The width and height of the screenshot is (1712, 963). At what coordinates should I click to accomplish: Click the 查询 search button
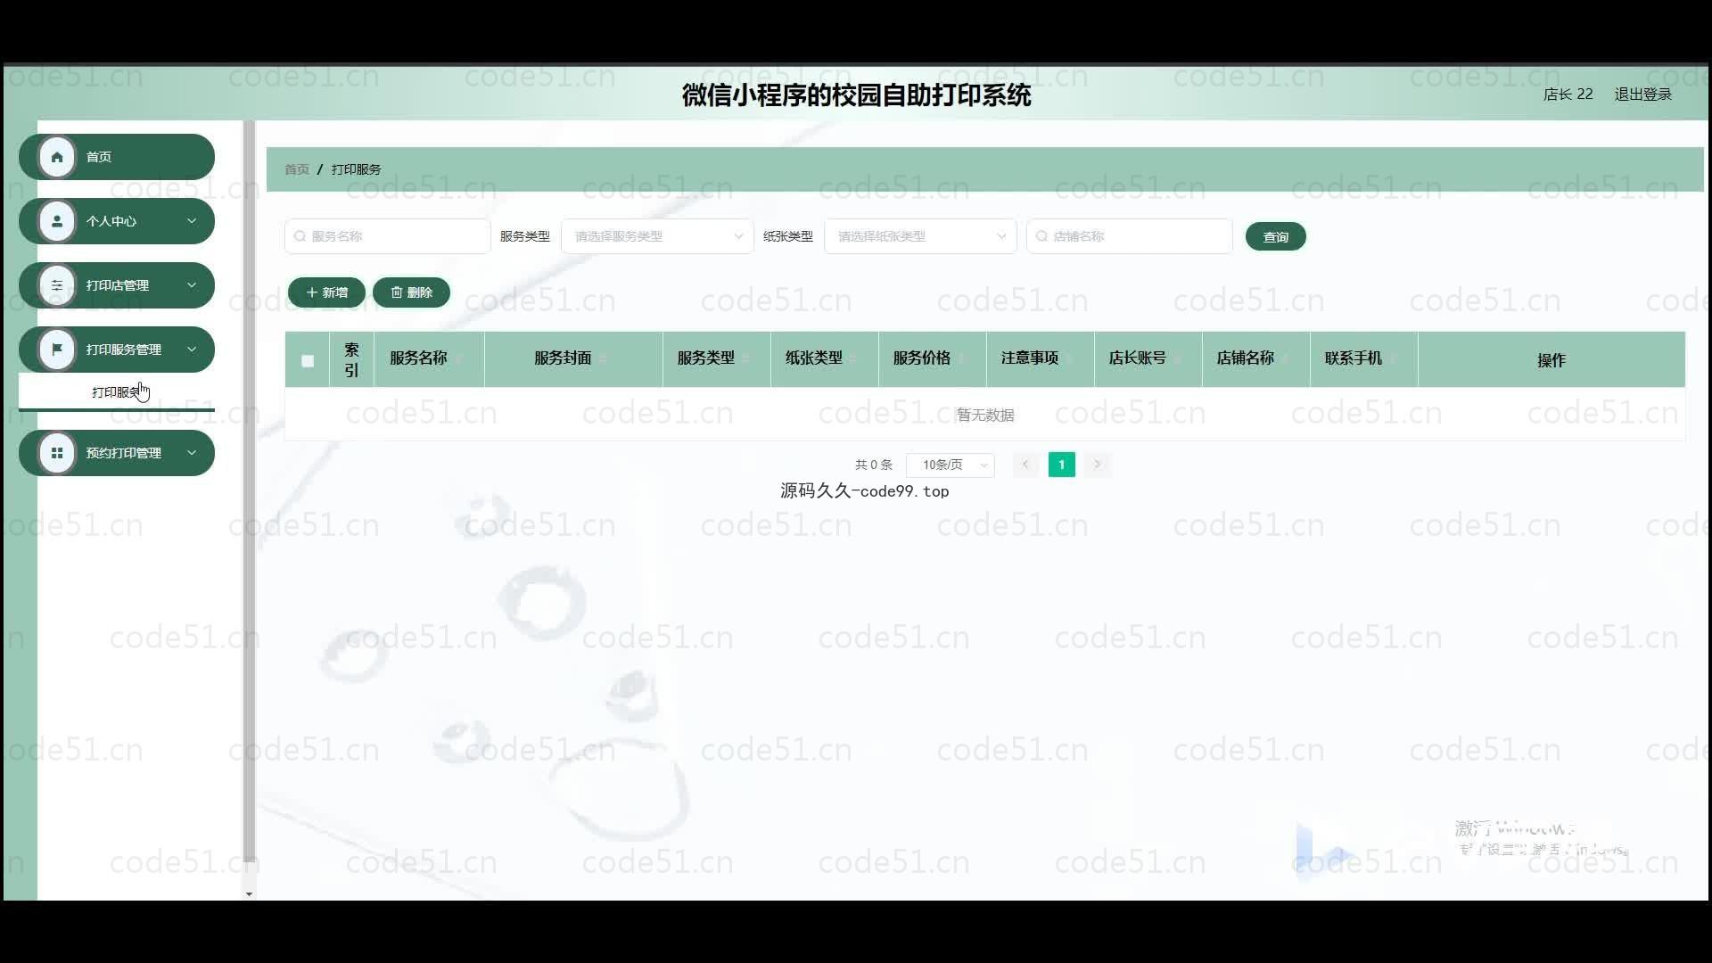pyautogui.click(x=1275, y=236)
